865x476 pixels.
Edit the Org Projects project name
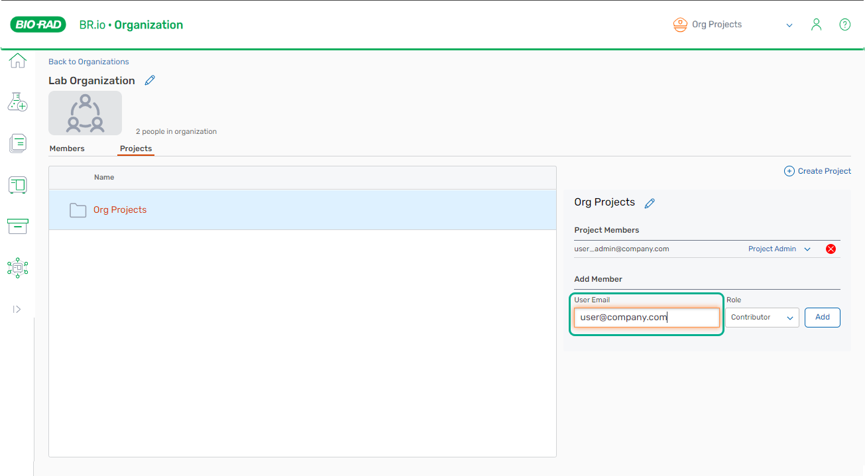(650, 203)
